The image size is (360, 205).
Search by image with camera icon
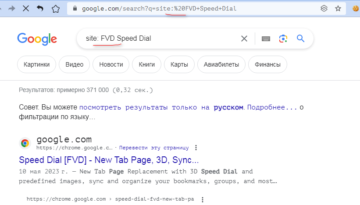click(283, 39)
